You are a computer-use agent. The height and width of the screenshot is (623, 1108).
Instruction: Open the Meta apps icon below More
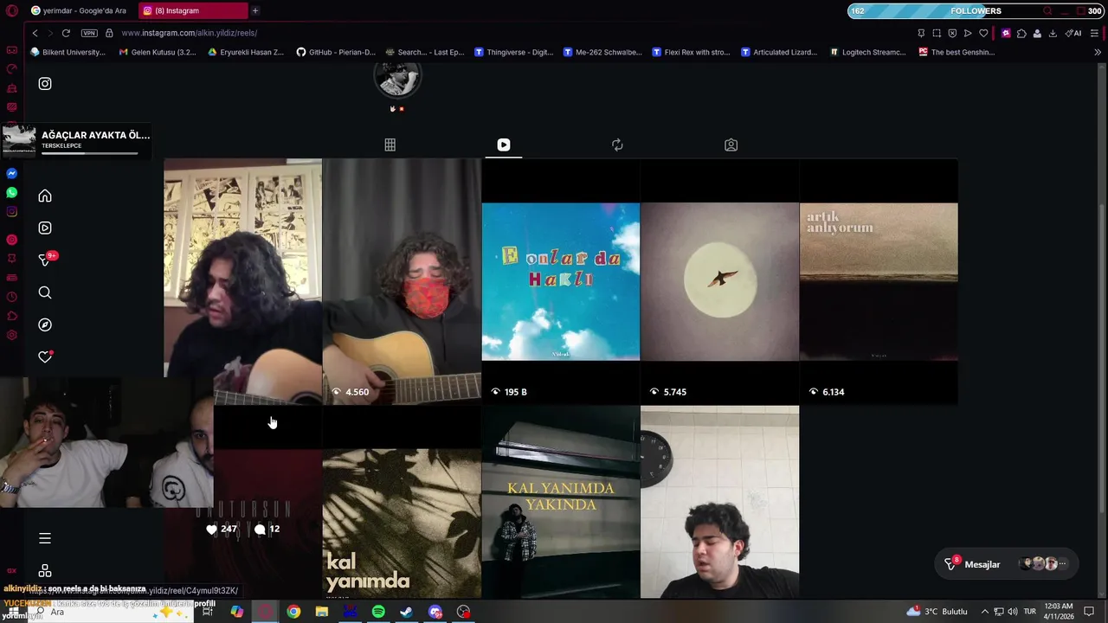pos(45,571)
